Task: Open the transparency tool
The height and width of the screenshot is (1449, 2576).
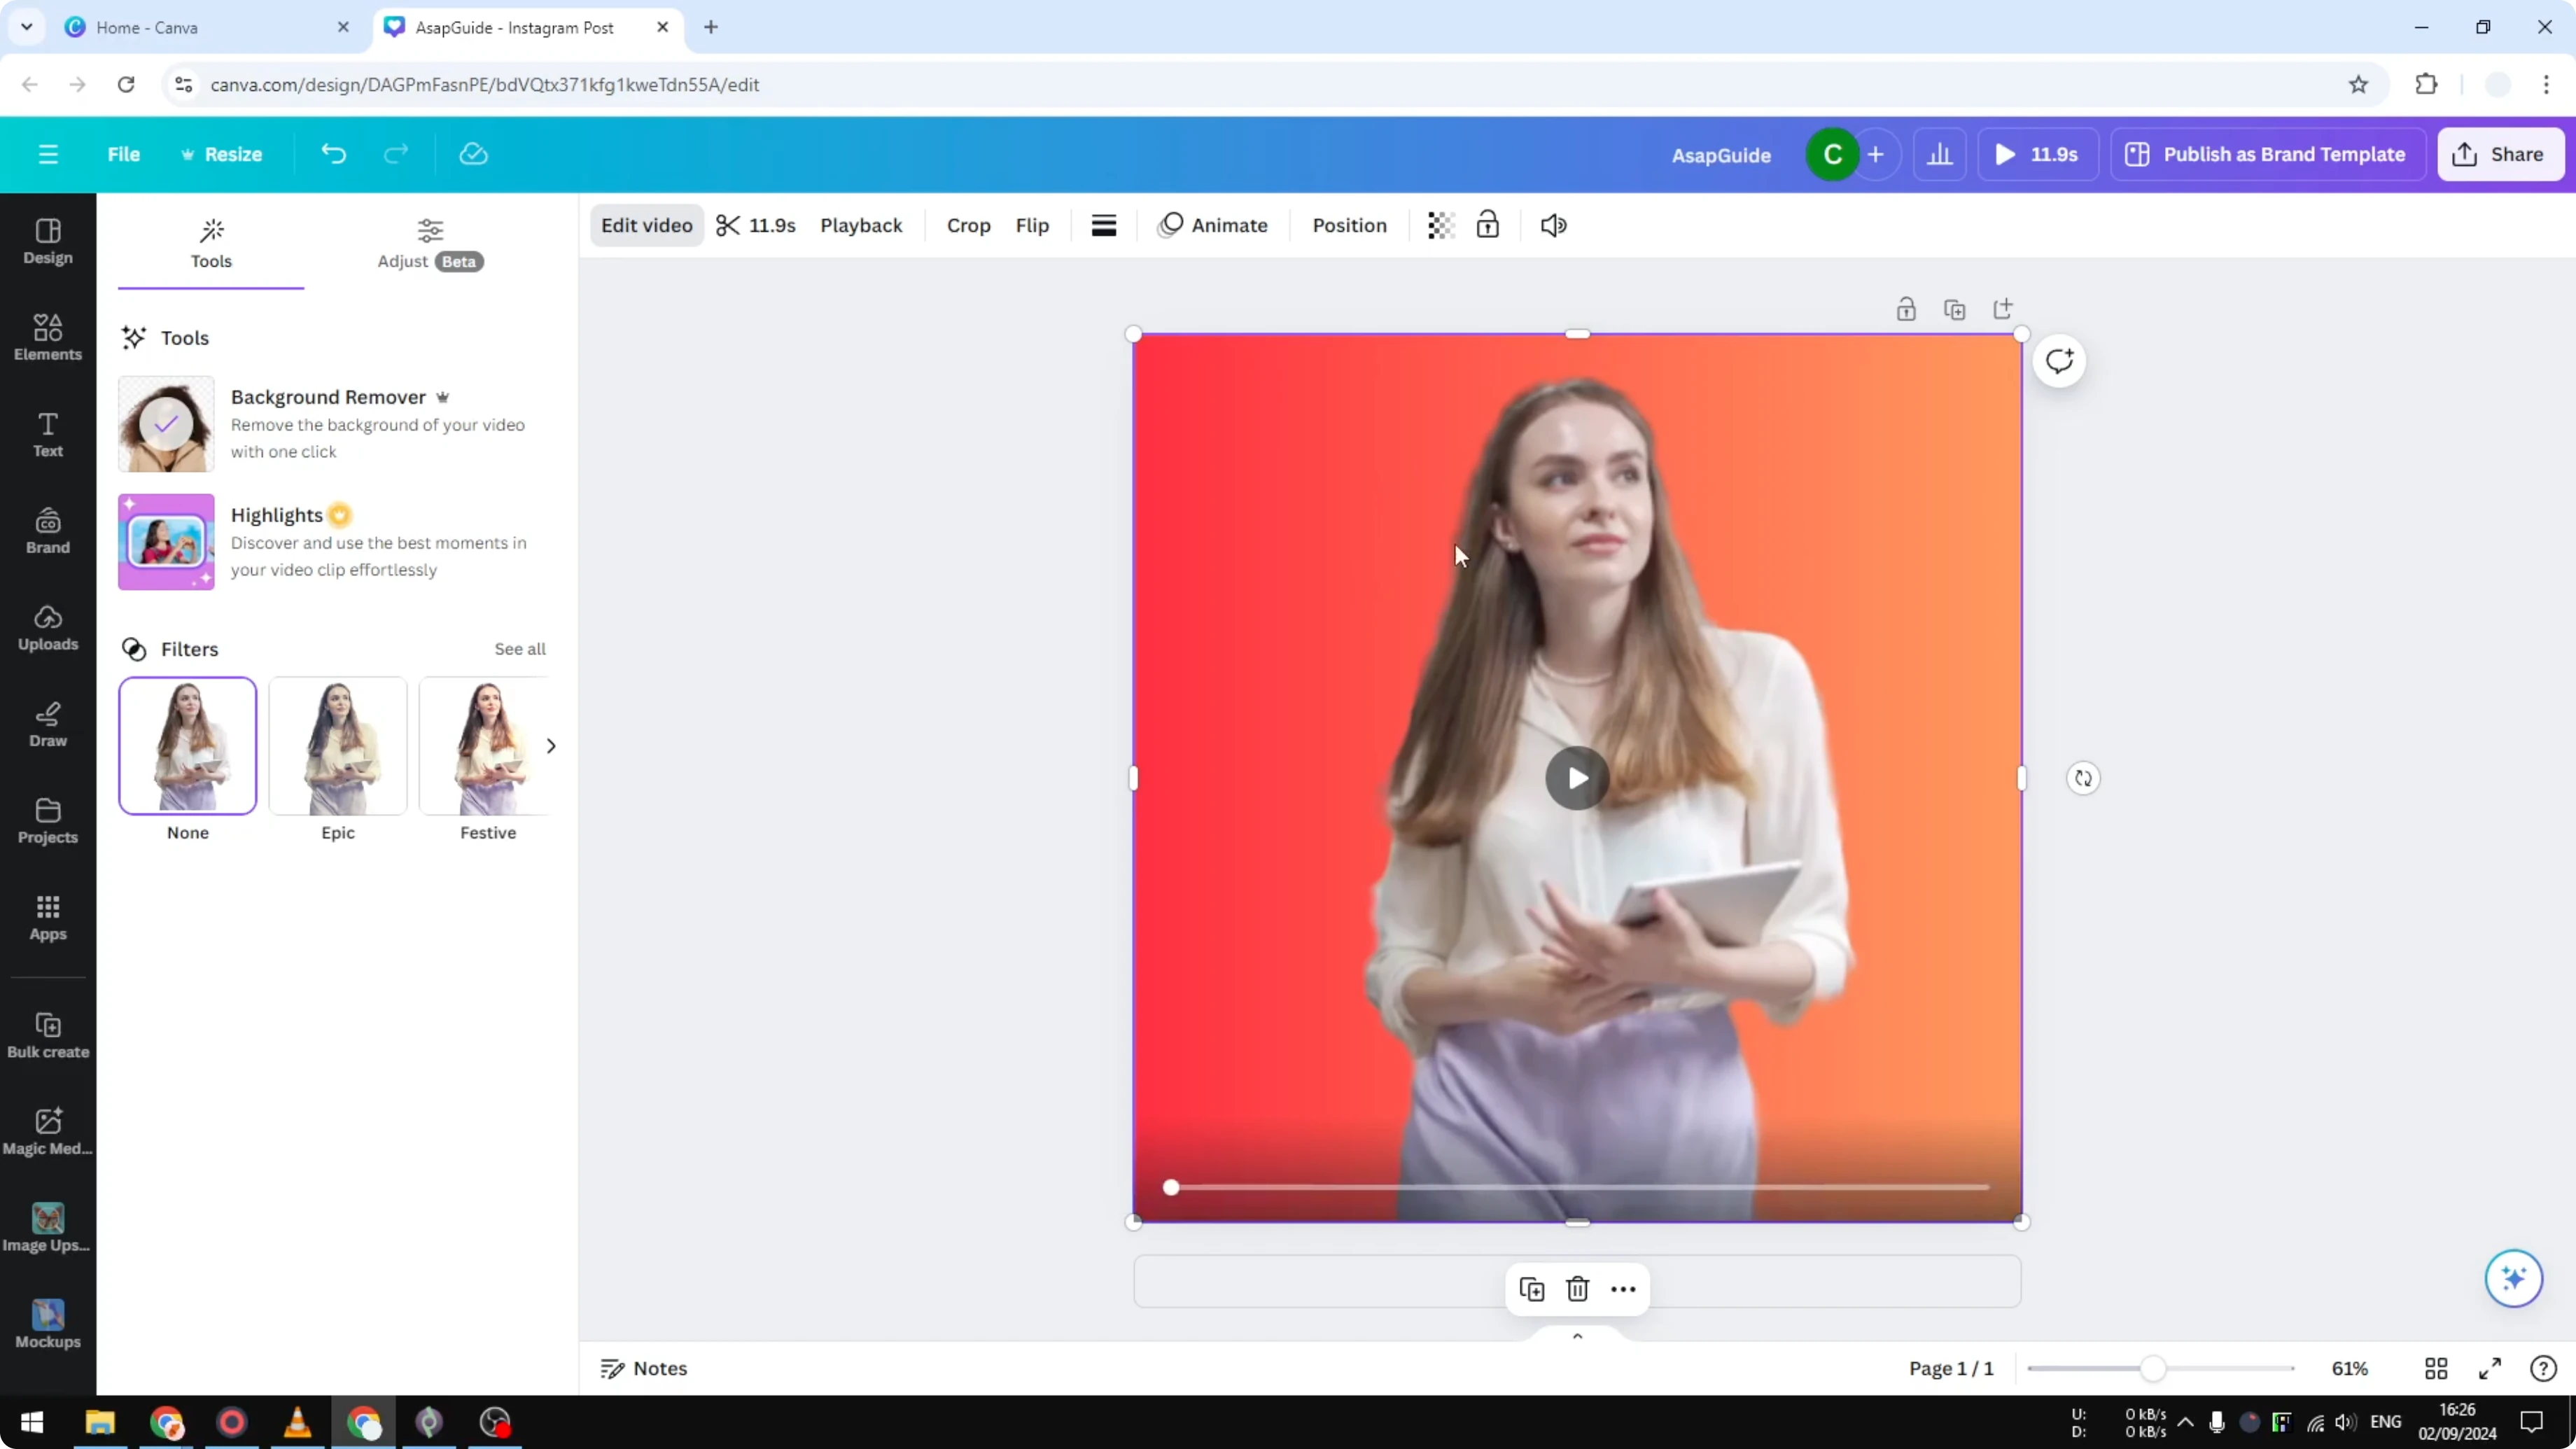Action: [1440, 225]
